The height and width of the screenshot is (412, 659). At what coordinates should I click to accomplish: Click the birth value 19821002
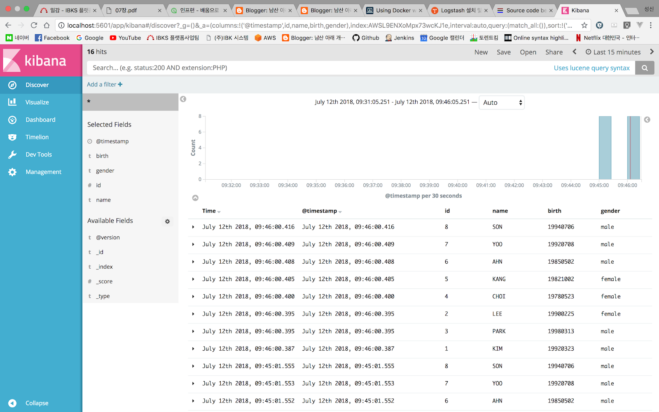[561, 279]
